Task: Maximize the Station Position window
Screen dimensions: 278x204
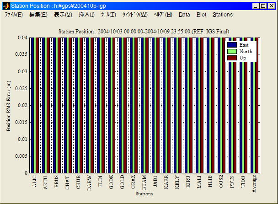Action: (263, 6)
